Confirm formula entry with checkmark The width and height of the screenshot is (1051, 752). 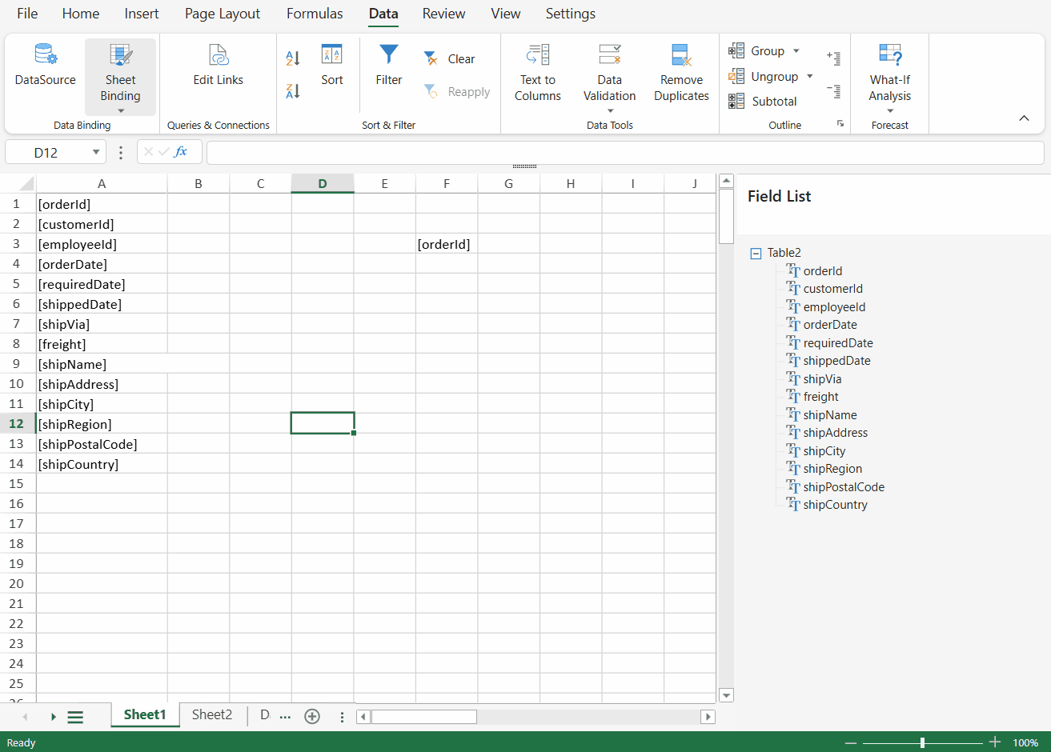tap(164, 152)
